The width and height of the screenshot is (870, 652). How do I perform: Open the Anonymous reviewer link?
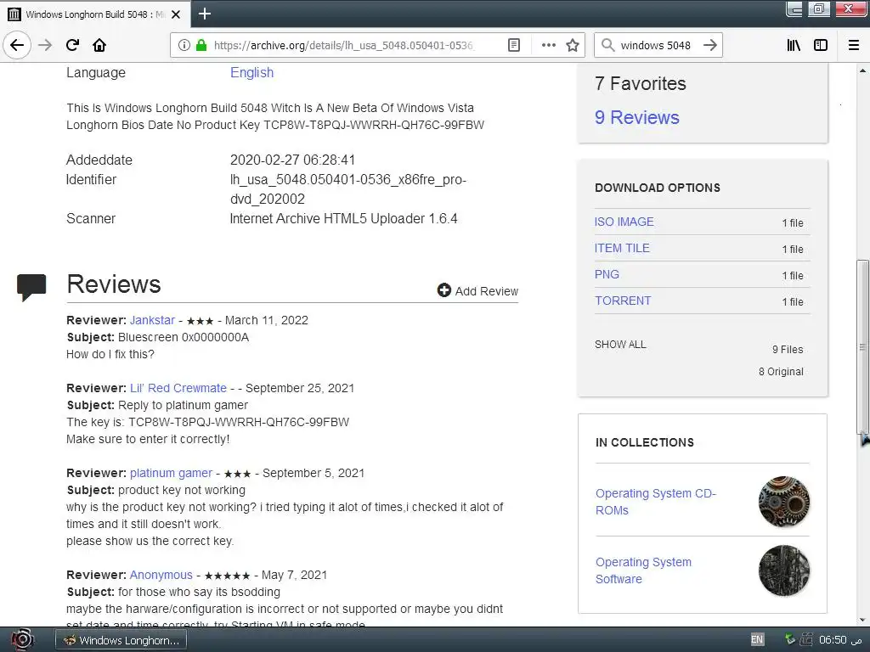coord(161,575)
